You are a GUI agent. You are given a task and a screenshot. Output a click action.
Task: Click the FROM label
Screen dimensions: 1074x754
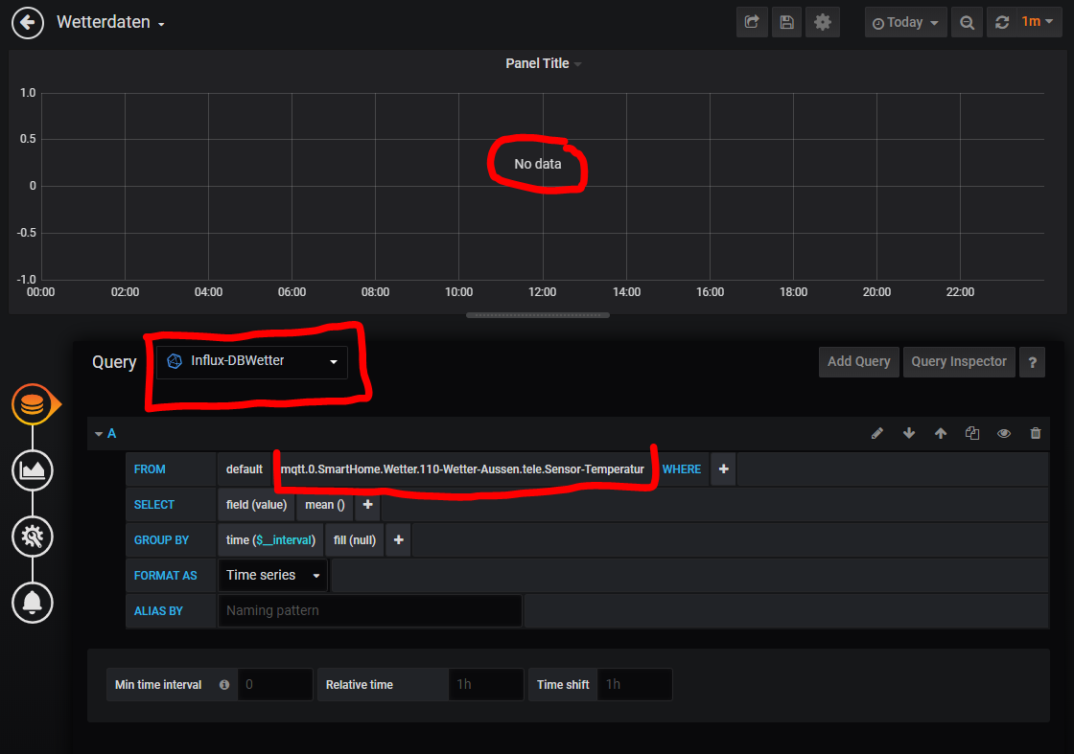(150, 469)
